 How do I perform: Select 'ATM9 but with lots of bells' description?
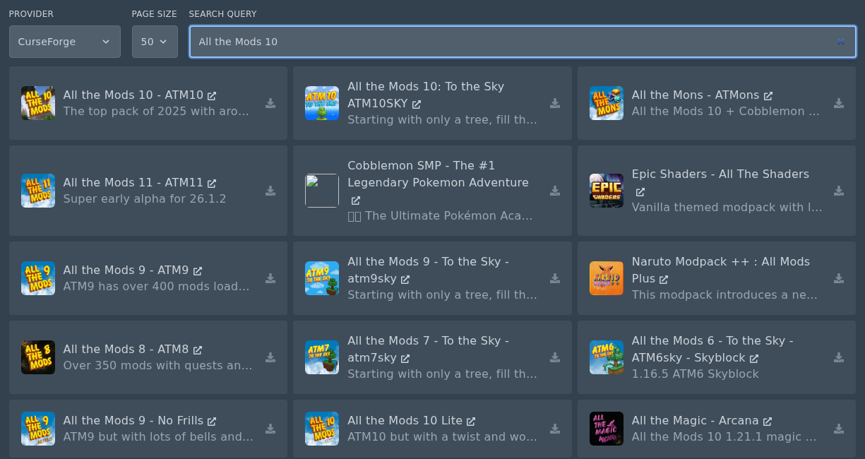pyautogui.click(x=158, y=437)
